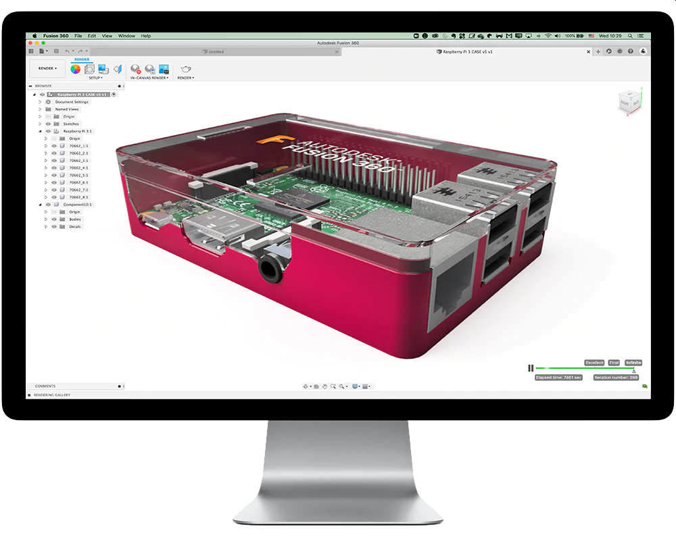The width and height of the screenshot is (676, 558).
Task: Click the Orbit tool in navigation bar
Action: click(306, 386)
